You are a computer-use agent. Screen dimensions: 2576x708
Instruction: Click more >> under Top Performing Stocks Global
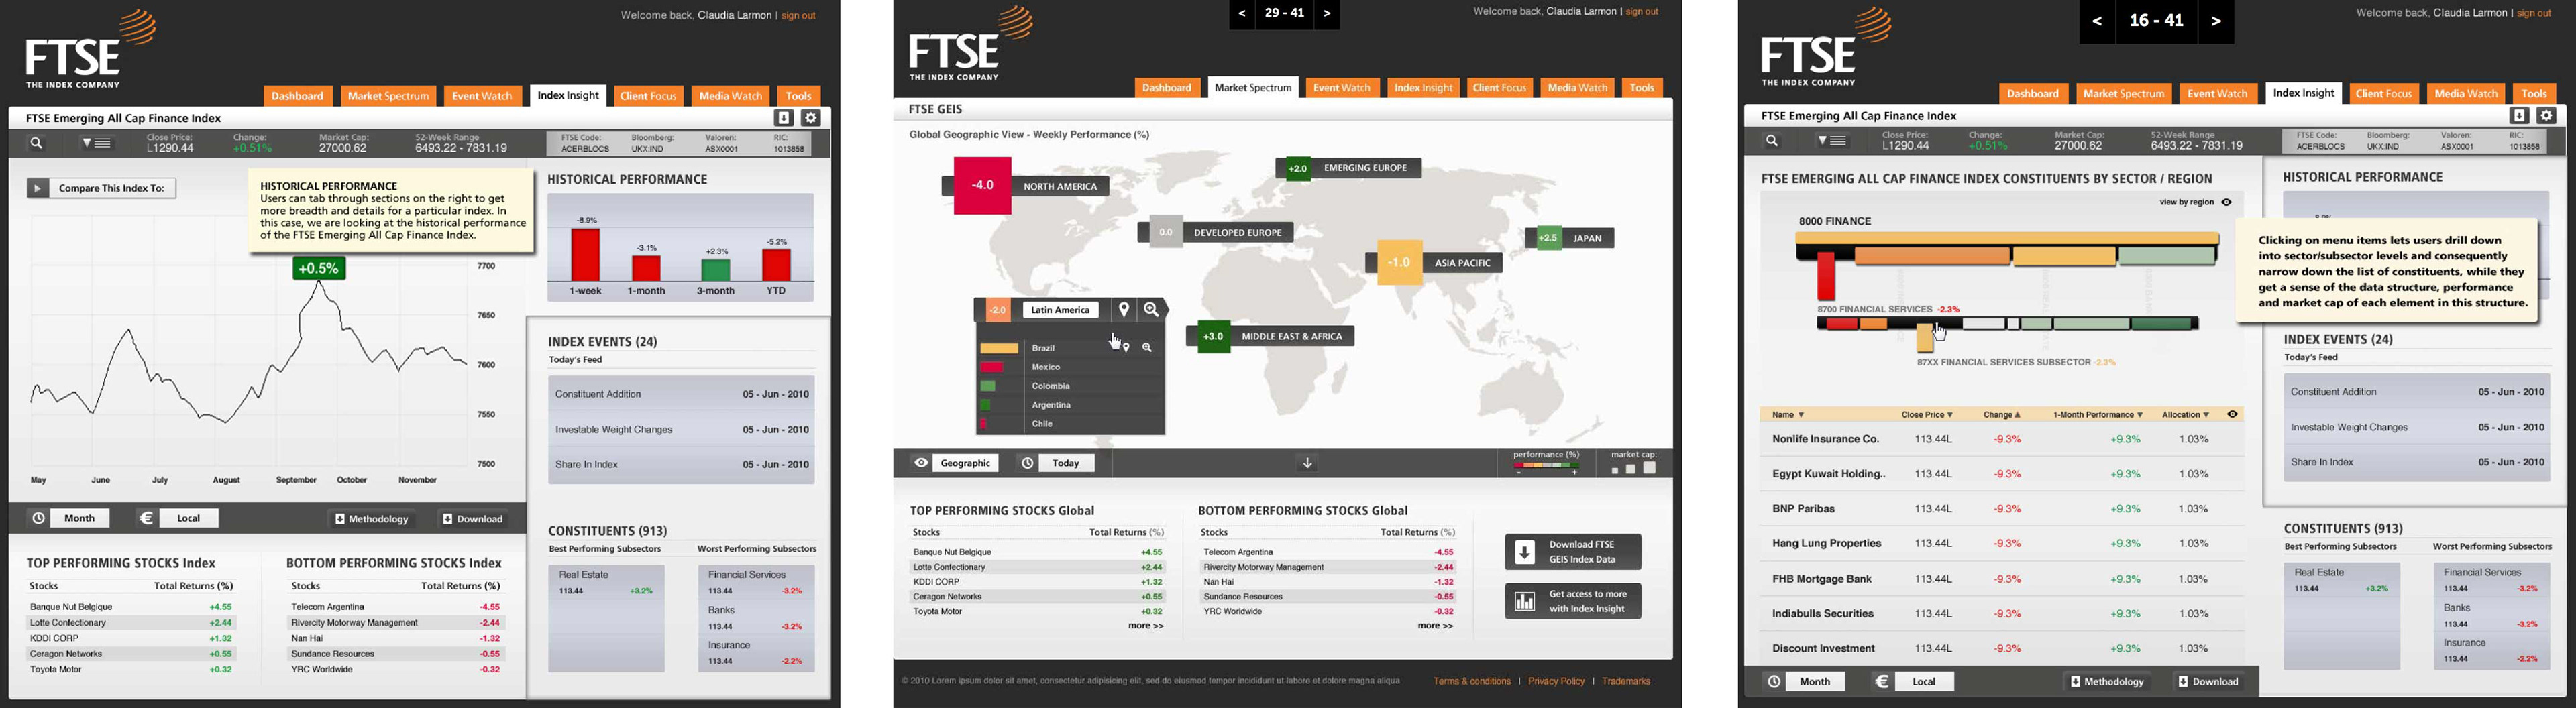tap(1146, 626)
